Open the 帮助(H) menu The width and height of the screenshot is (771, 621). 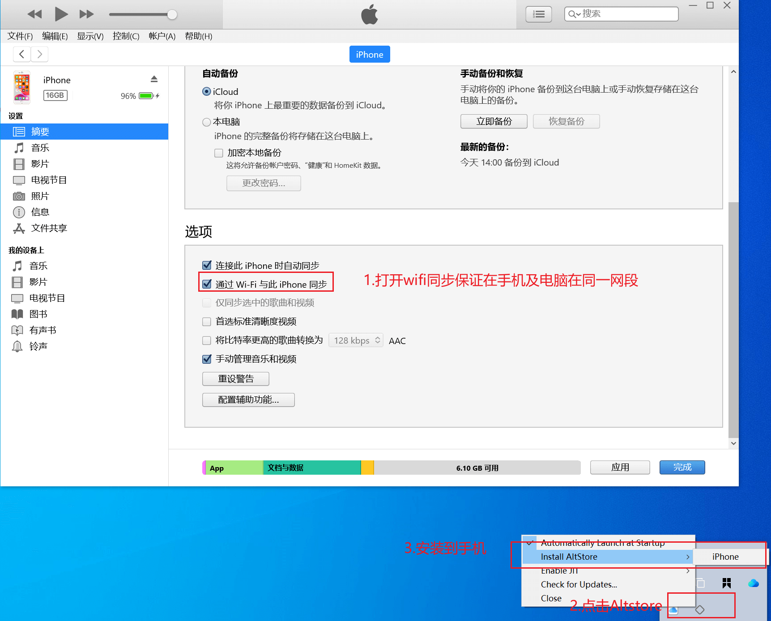[x=199, y=36]
